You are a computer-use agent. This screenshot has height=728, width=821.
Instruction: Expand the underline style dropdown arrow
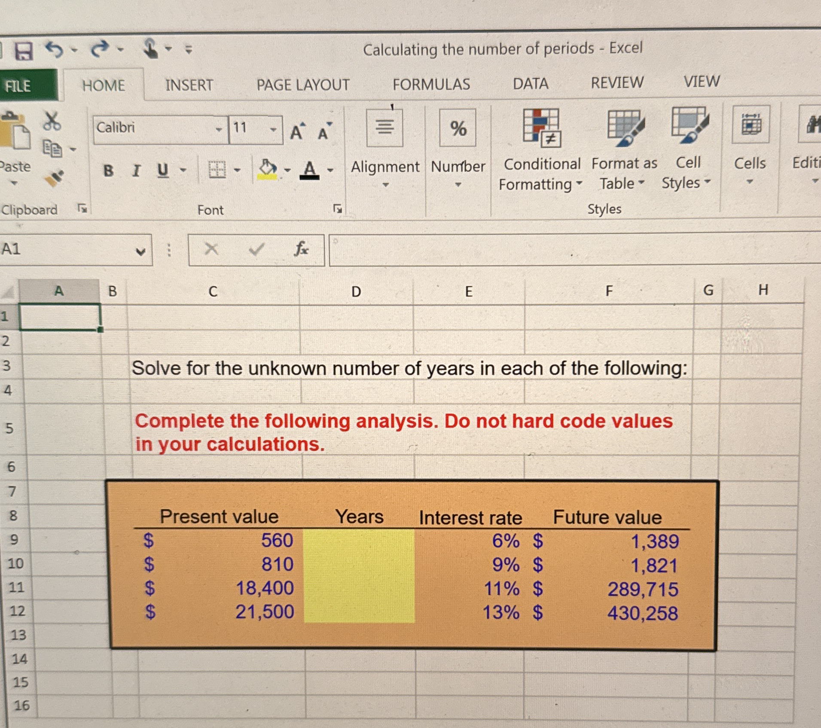[183, 170]
